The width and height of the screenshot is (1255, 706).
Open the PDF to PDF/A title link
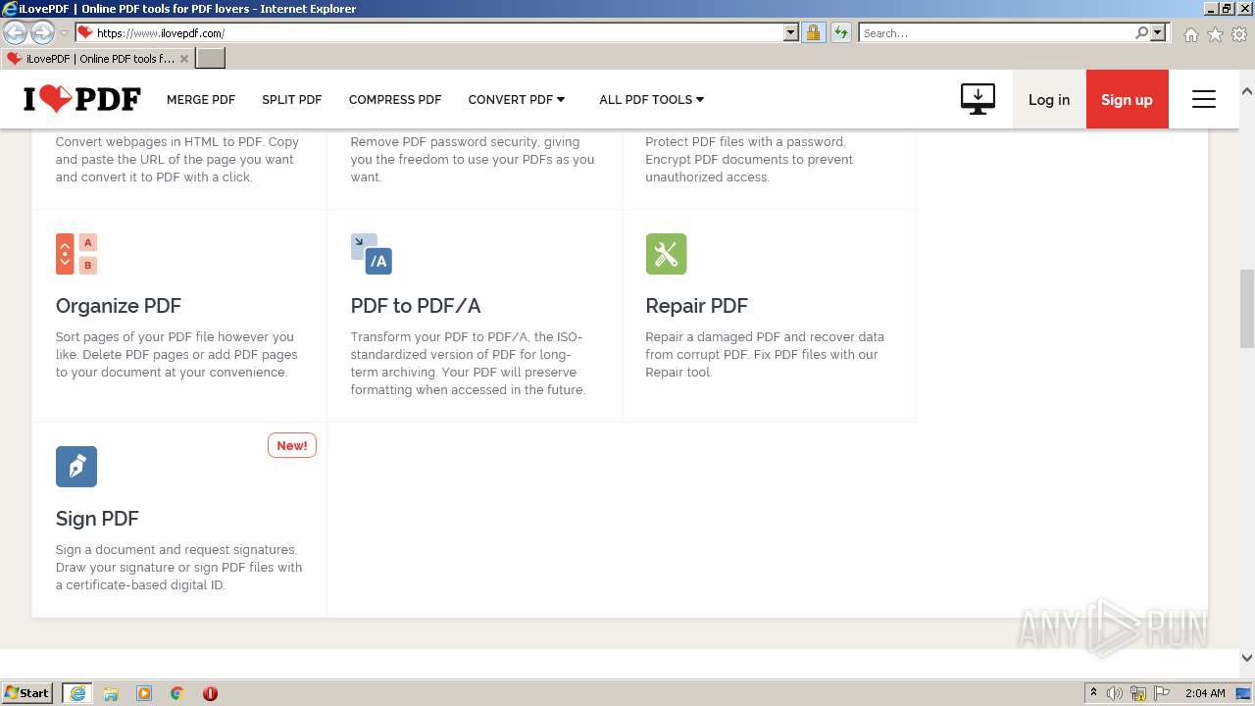pyautogui.click(x=416, y=306)
